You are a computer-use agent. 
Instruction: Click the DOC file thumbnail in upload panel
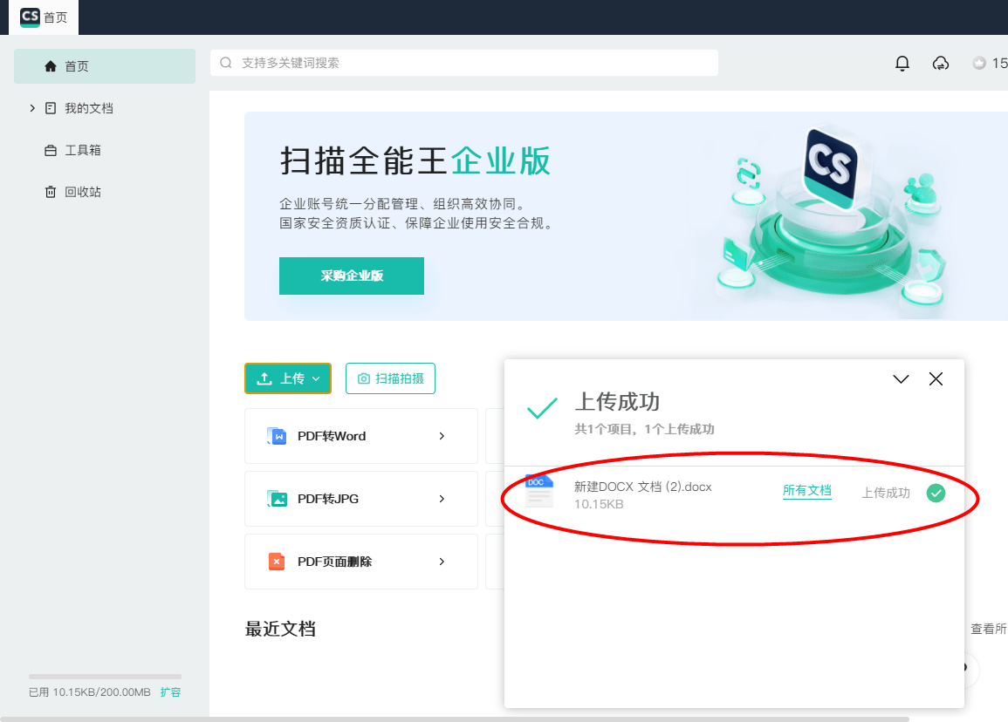tap(538, 491)
